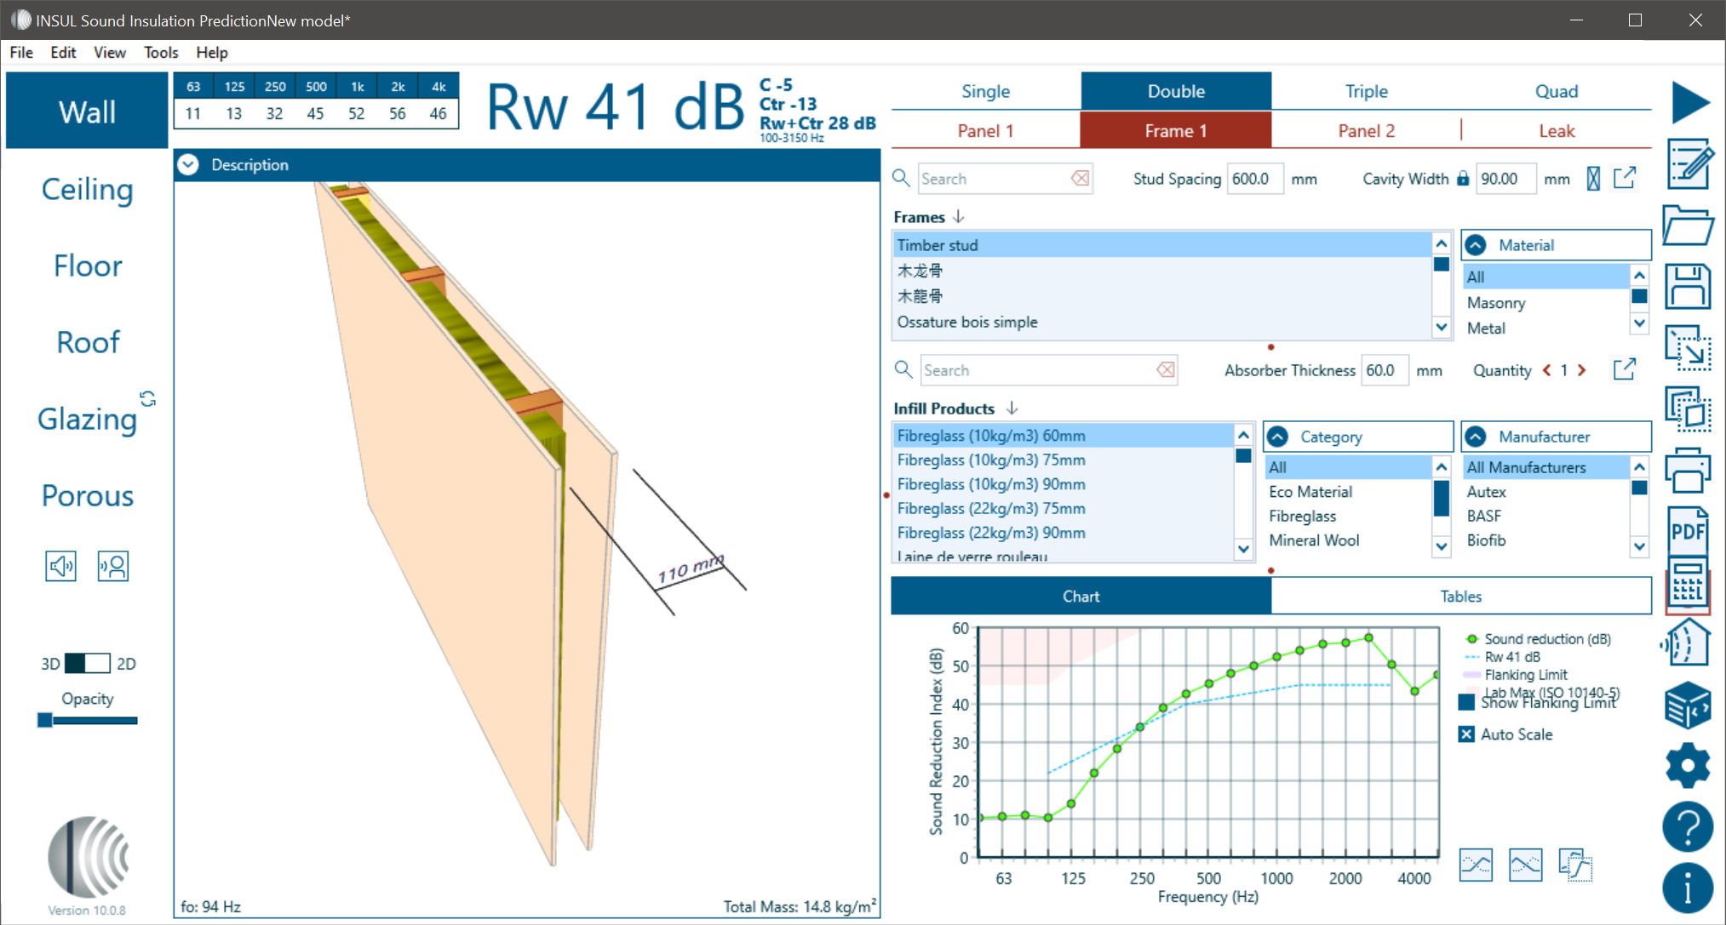
Task: Click the stud profile icon next to Cavity Width
Action: (x=1593, y=178)
